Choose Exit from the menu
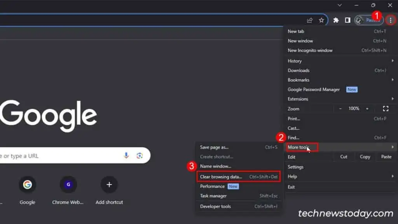This screenshot has width=398, height=224. pyautogui.click(x=340, y=187)
